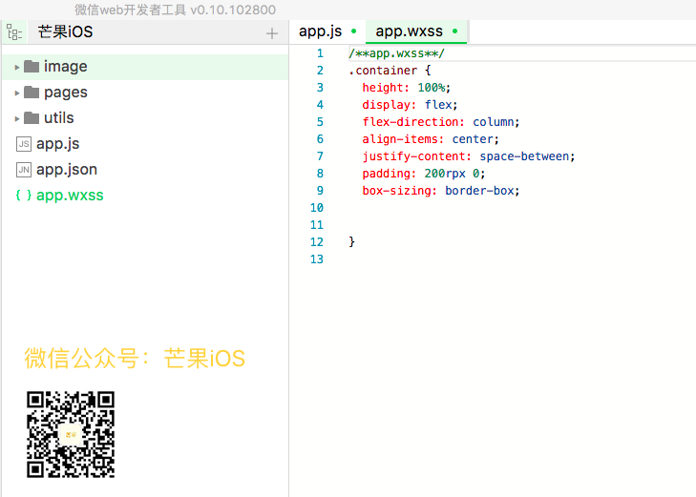
Task: Click line number 10 in the gutter
Action: click(x=317, y=208)
